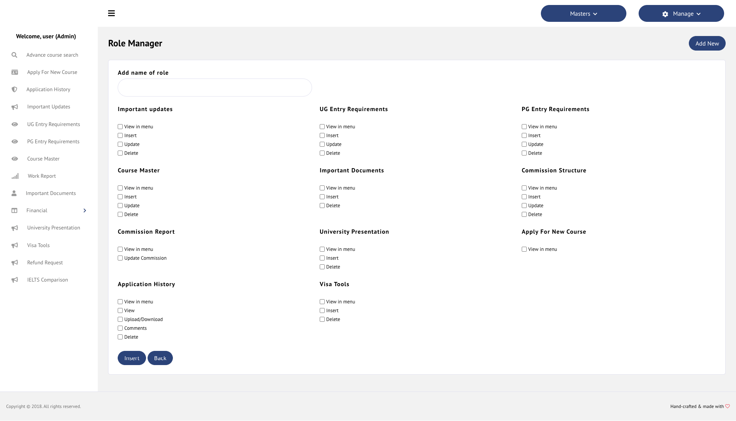Check Delete under Commission Structure

524,215
